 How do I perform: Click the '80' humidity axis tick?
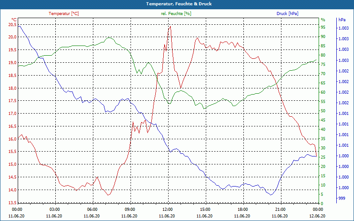point(323,55)
